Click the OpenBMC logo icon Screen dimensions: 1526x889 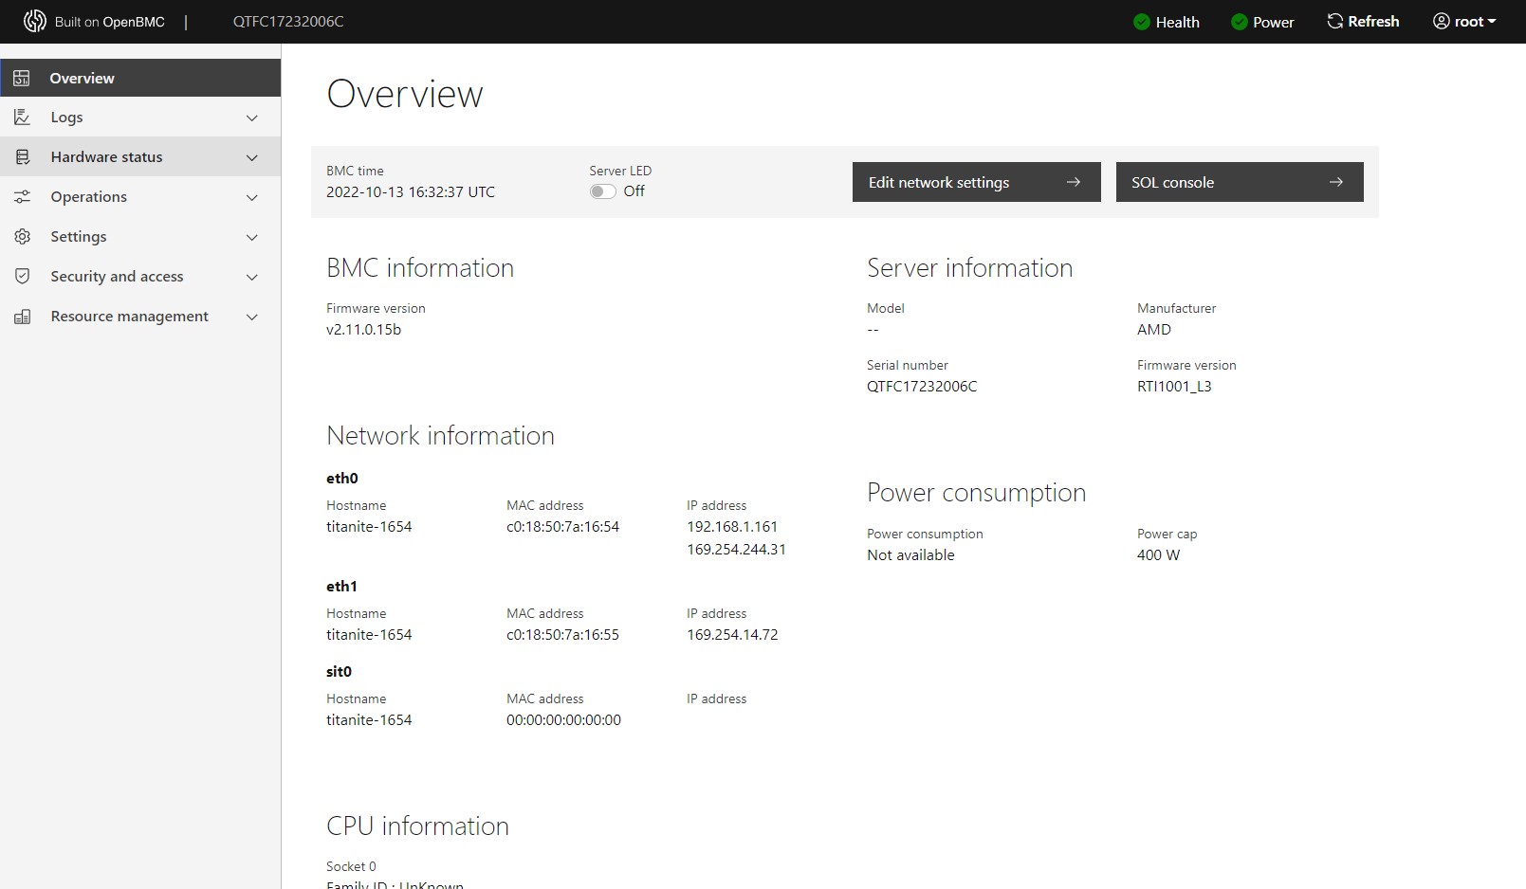35,21
